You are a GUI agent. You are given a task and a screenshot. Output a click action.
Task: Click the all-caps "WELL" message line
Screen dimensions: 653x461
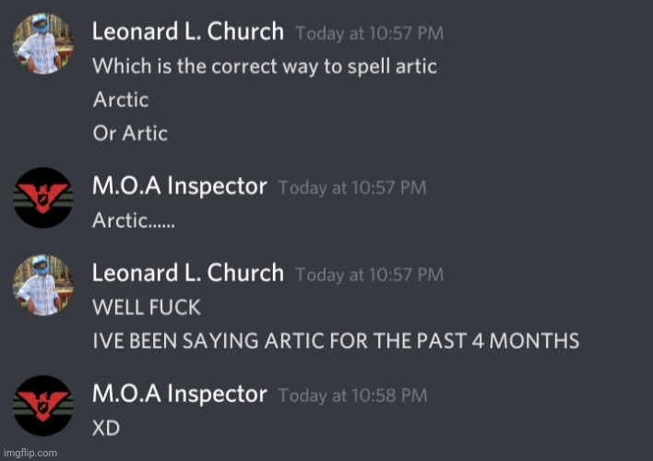coord(146,307)
